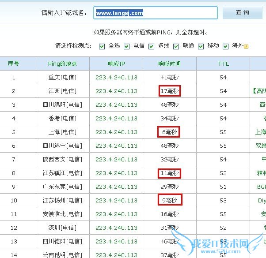Click the 17毫秒 response time
The image size is (266, 258).
[x=170, y=91]
